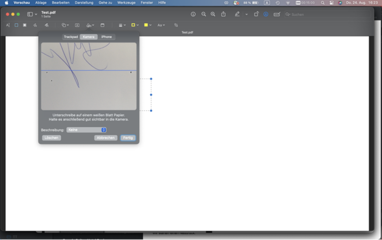
Task: Click the keyboard input source icon
Action: click(x=267, y=3)
